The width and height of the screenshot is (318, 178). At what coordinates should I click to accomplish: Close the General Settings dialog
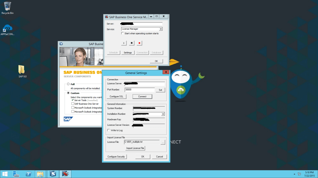[x=166, y=72]
